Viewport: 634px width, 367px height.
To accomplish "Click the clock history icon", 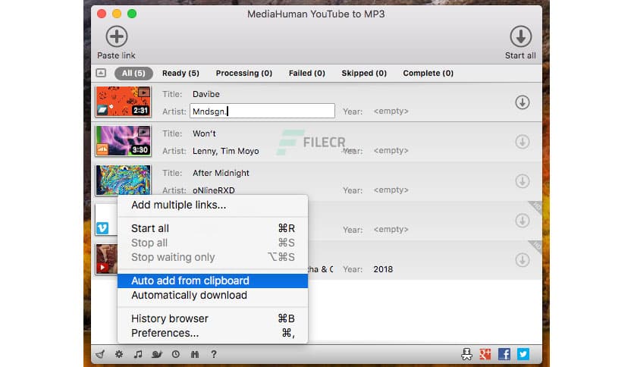I will pyautogui.click(x=175, y=354).
